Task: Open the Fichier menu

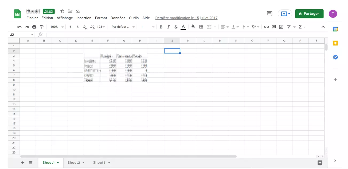Action: (x=32, y=18)
